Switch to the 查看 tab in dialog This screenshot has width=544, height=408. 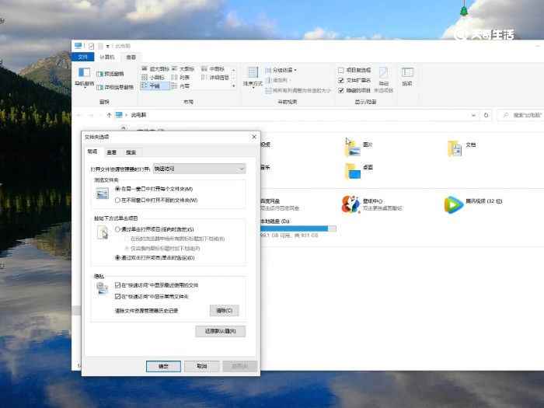[112, 152]
